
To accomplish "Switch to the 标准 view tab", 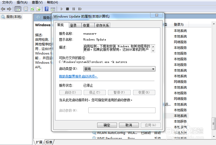I will [x=49, y=142].
